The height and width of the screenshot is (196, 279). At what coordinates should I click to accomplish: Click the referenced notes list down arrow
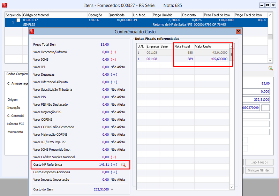click(x=232, y=187)
